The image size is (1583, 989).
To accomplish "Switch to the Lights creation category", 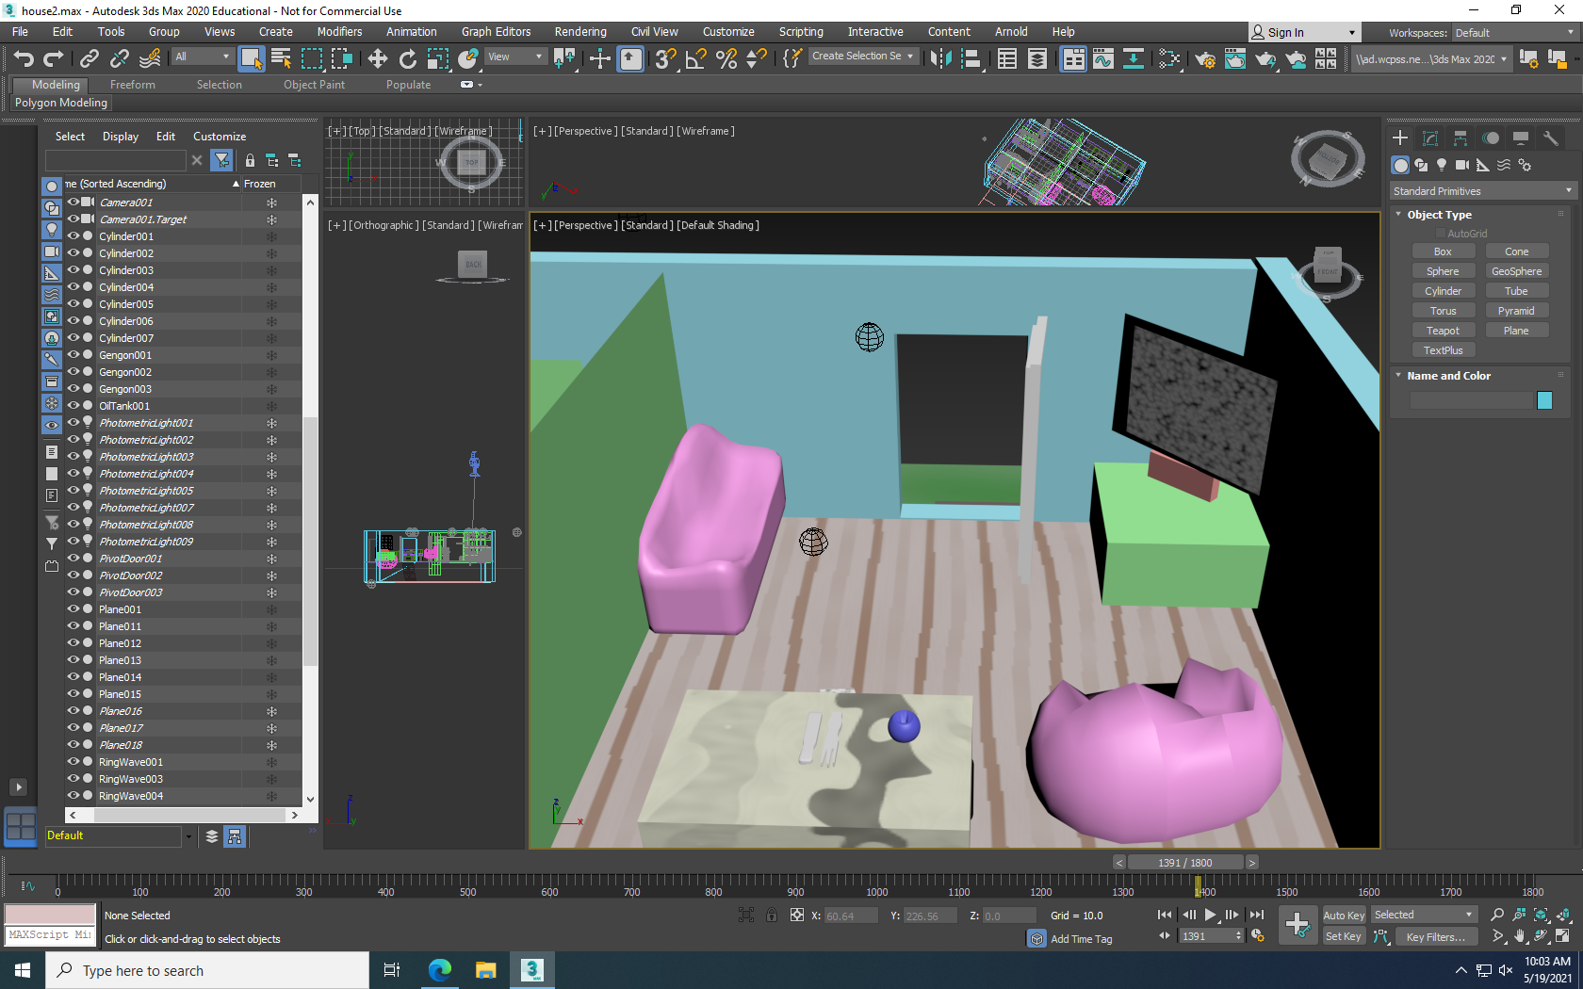I will (1442, 165).
